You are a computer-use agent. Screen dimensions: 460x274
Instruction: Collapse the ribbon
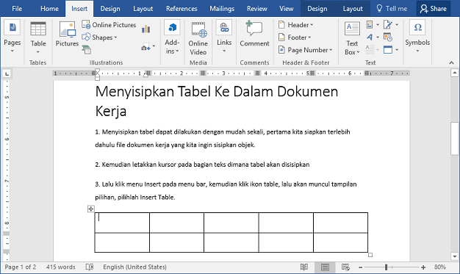[x=451, y=62]
